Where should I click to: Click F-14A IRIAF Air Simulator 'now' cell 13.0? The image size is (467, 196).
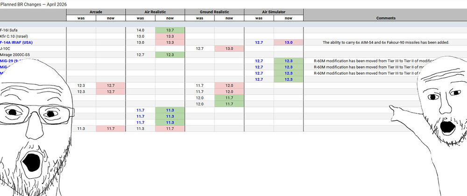point(289,42)
